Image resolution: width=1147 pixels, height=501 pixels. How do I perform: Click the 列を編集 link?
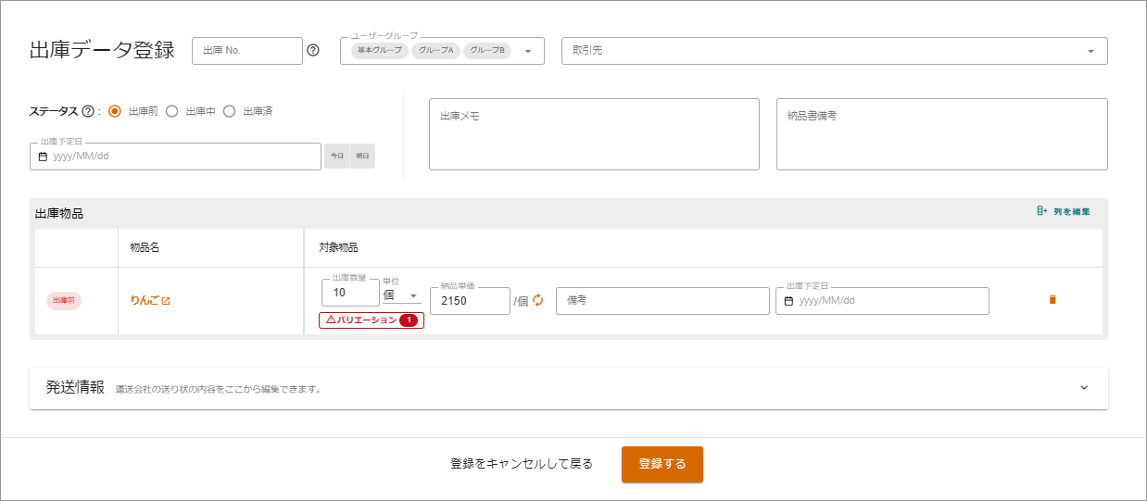[1063, 211]
